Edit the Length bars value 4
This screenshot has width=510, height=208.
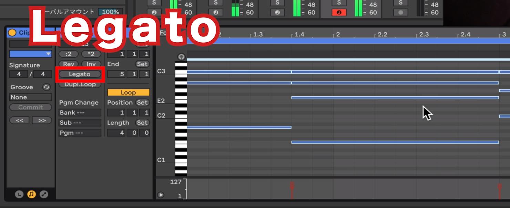point(116,133)
